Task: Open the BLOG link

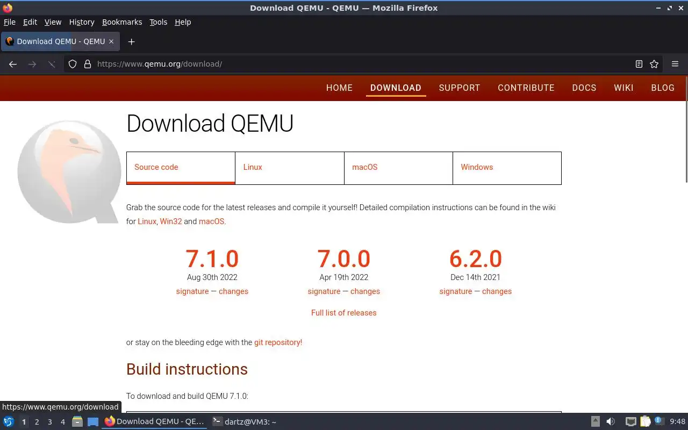Action: [663, 88]
